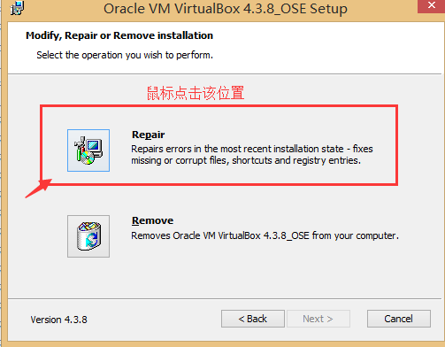Click the 'Removes Oracle VM VirtualBox' description
Image resolution: width=445 pixels, height=347 pixels.
pyautogui.click(x=265, y=235)
